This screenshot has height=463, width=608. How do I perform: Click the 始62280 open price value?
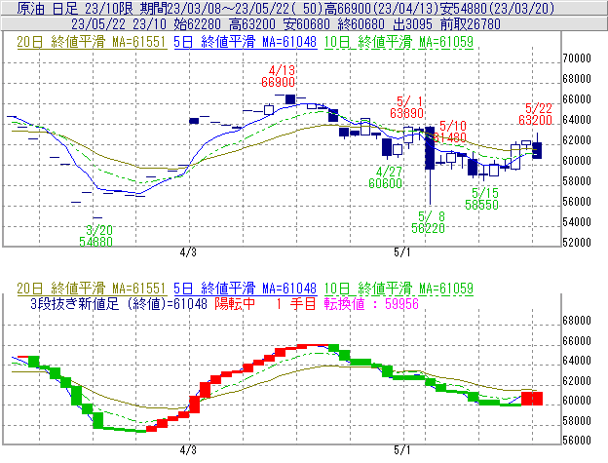198,24
